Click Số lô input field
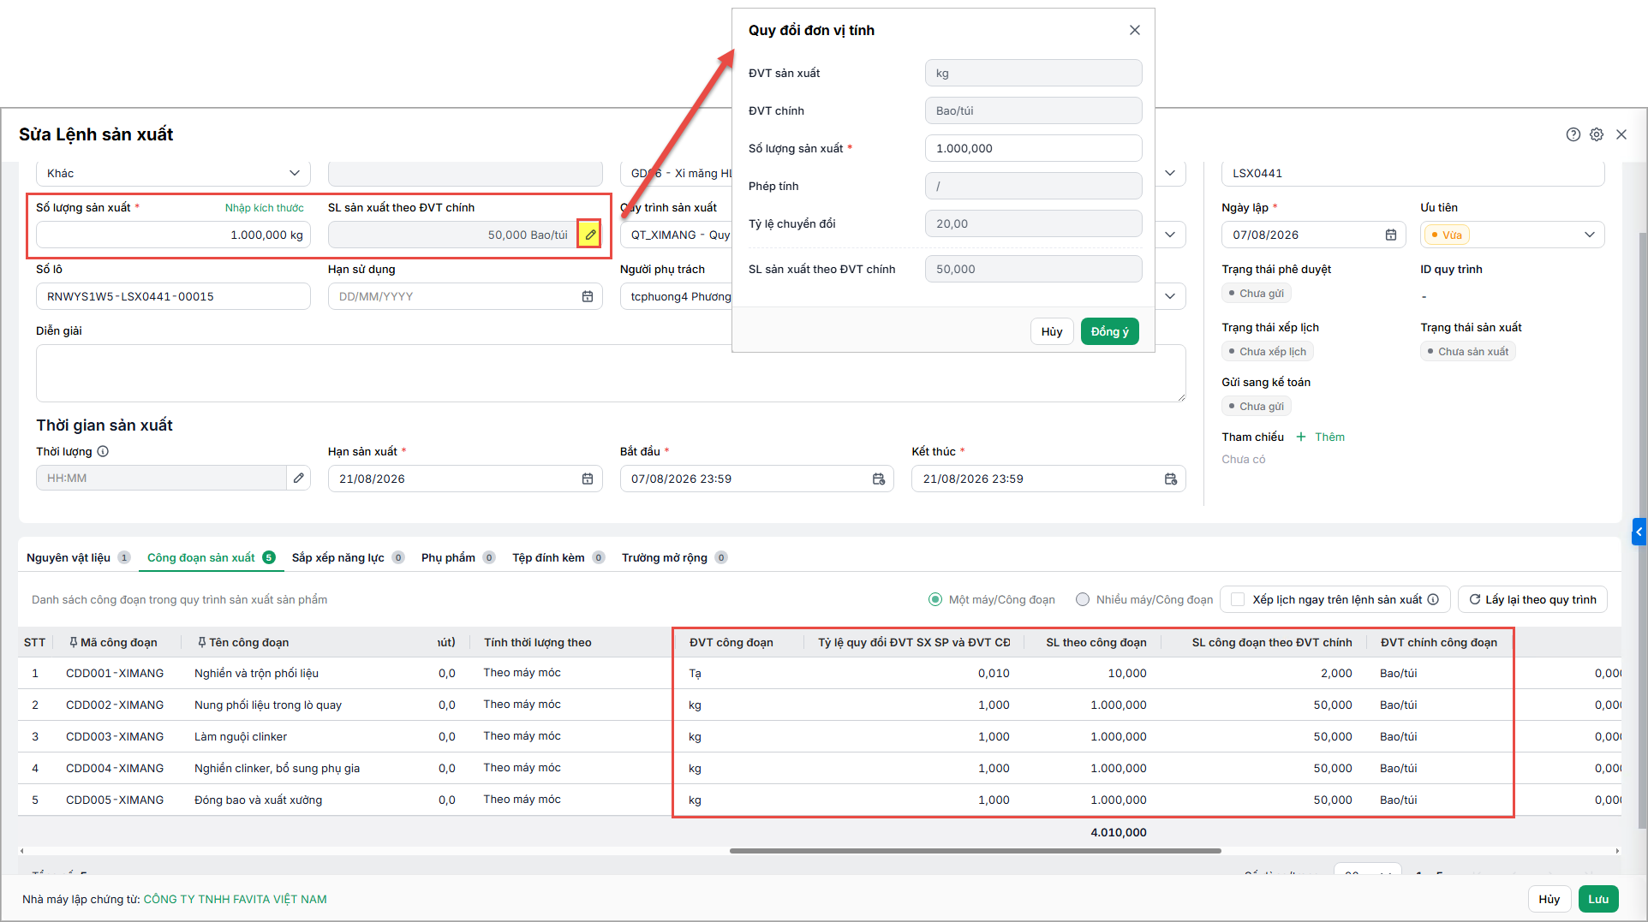The height and width of the screenshot is (922, 1648). click(x=173, y=296)
